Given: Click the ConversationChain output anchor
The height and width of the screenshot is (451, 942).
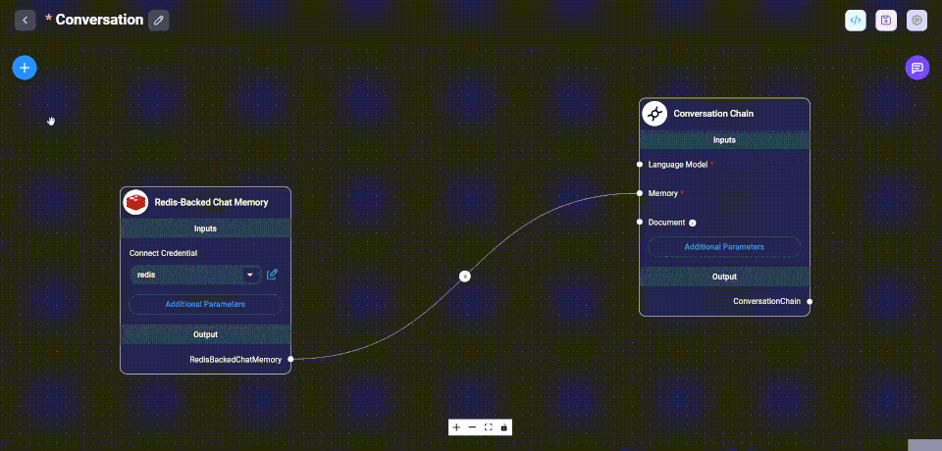Looking at the screenshot, I should [x=810, y=301].
